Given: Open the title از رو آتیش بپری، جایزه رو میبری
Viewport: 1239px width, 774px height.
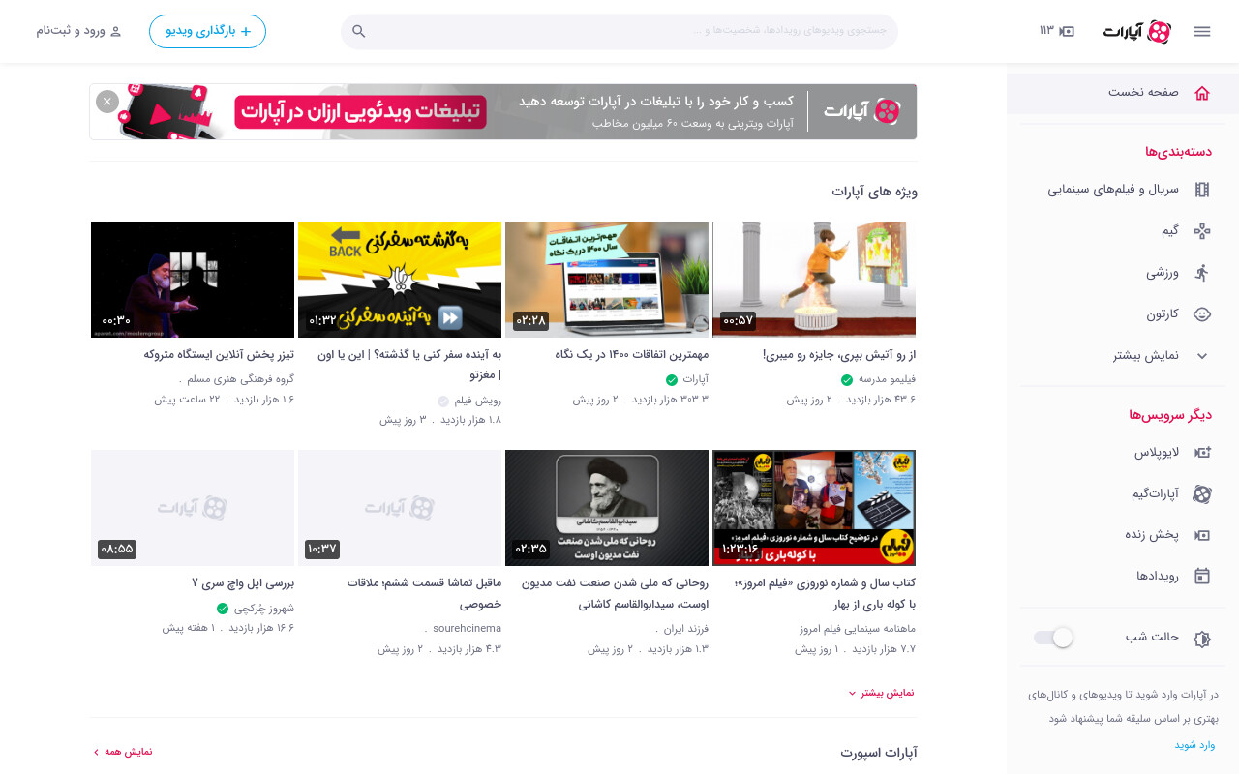Looking at the screenshot, I should point(839,355).
